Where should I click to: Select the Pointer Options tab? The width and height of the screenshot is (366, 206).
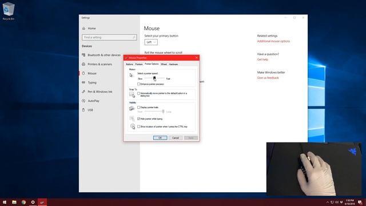click(x=152, y=64)
